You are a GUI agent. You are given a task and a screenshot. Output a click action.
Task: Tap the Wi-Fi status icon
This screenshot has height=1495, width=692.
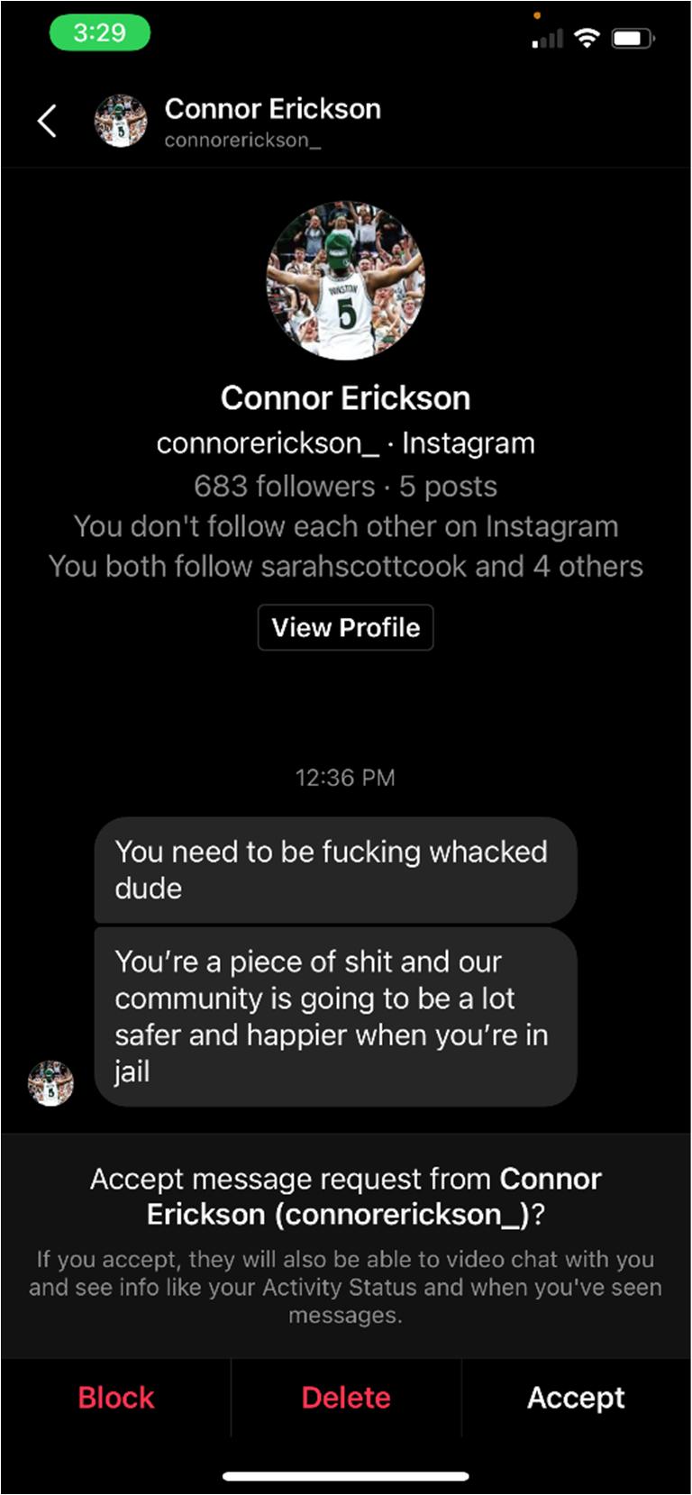coord(587,37)
